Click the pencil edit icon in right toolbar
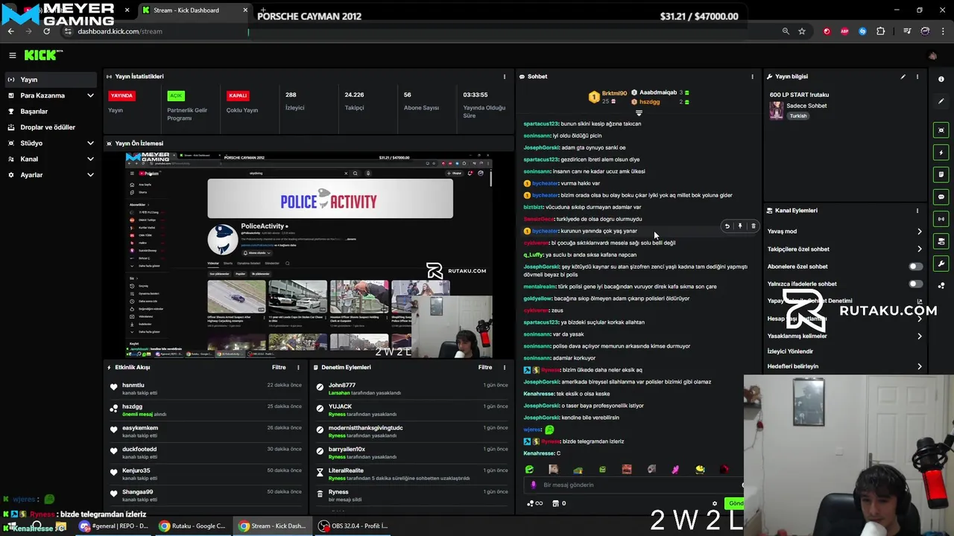 point(941,101)
